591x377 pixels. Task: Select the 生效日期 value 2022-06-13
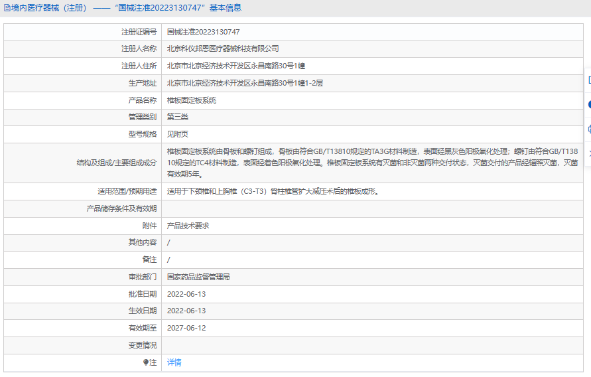pyautogui.click(x=186, y=311)
